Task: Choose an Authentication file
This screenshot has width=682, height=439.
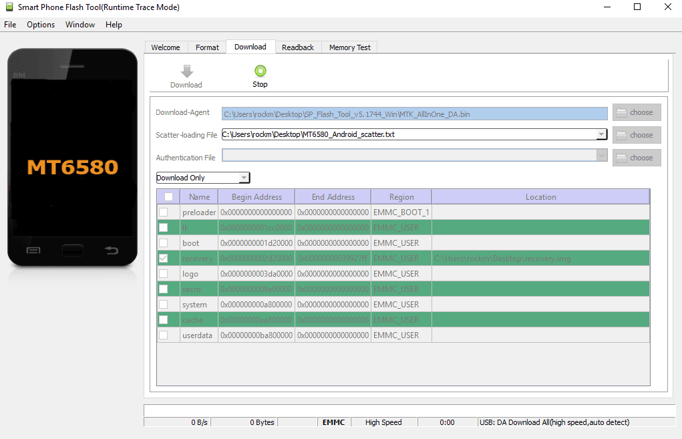Action: [637, 158]
